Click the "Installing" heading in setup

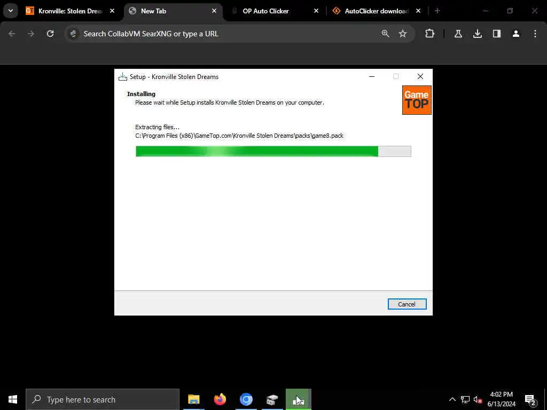coord(141,94)
